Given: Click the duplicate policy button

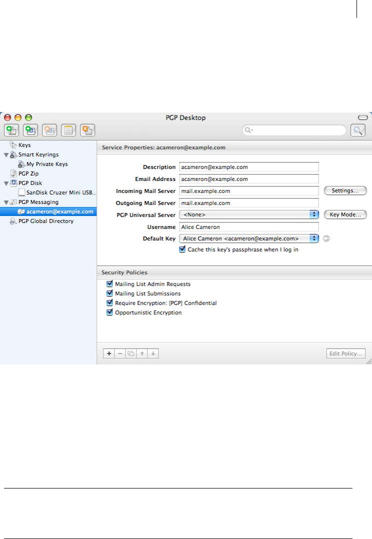Looking at the screenshot, I should (131, 353).
